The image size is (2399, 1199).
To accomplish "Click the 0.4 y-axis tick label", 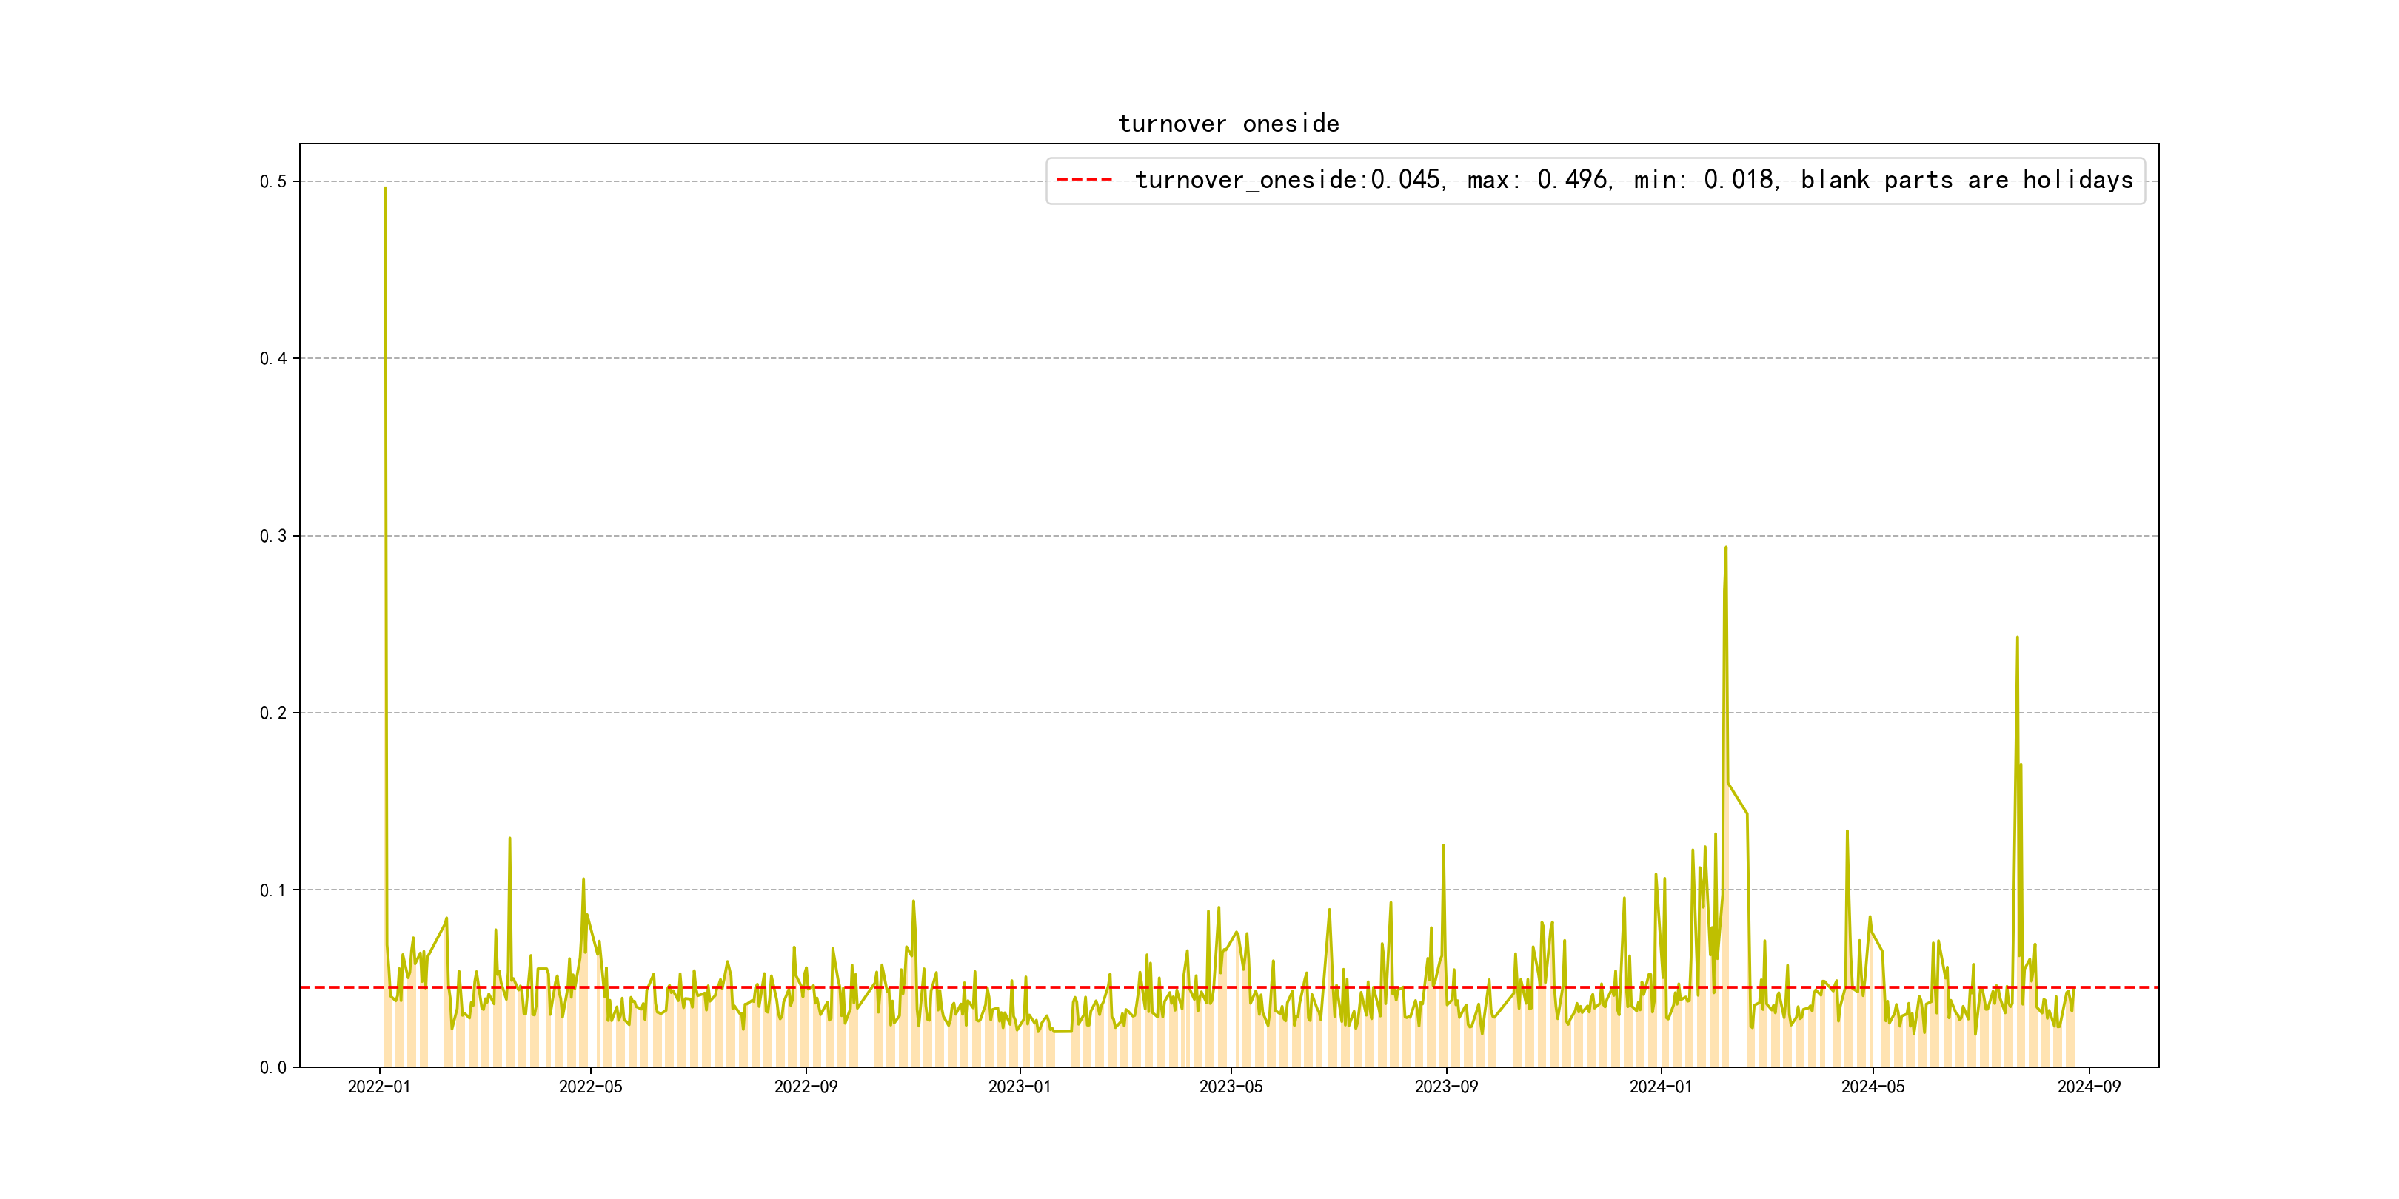I will coord(273,358).
